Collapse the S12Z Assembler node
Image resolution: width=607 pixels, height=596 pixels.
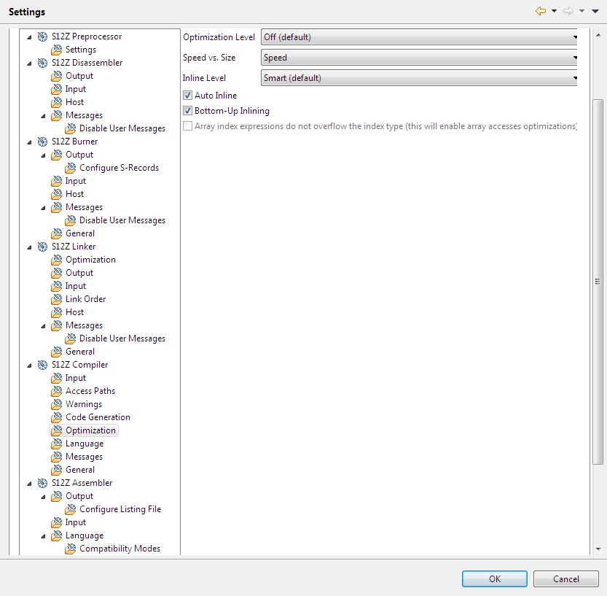click(x=29, y=484)
